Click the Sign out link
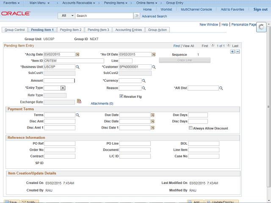 (260, 9)
